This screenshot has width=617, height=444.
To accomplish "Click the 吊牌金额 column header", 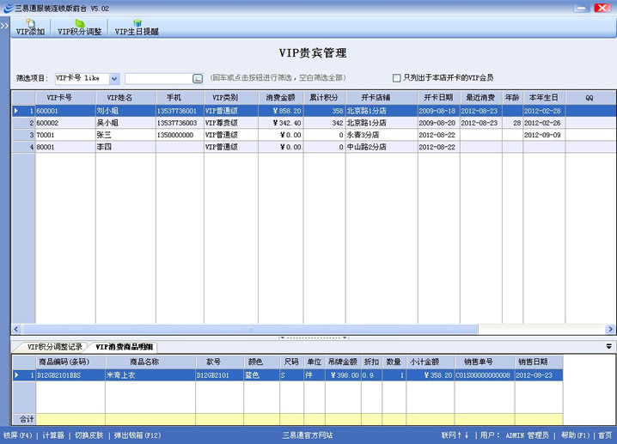I will tap(343, 362).
